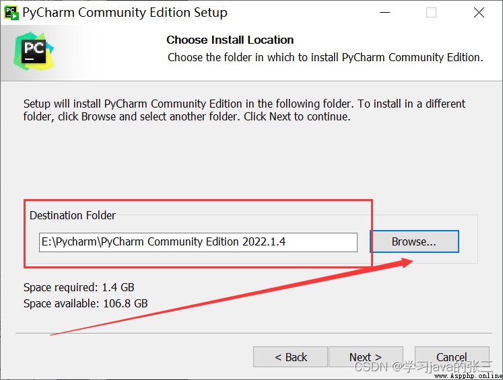The image size is (503, 380).
Task: Click the PyCharm PC logo in header
Action: point(34,51)
